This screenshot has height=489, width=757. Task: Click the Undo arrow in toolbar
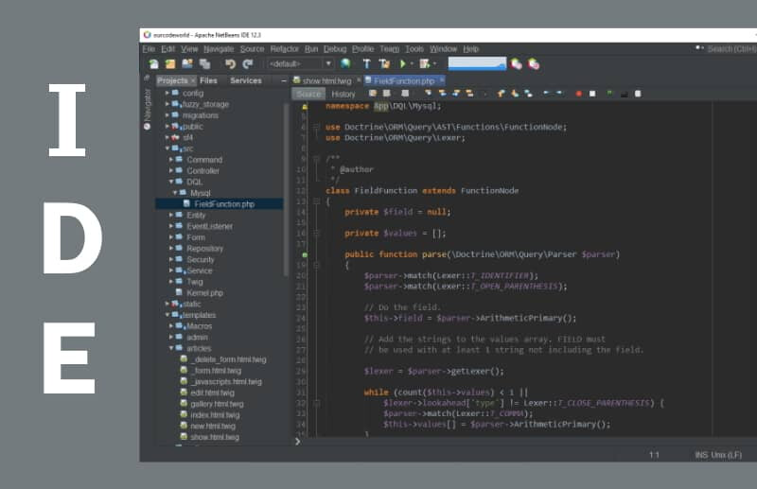click(x=230, y=64)
